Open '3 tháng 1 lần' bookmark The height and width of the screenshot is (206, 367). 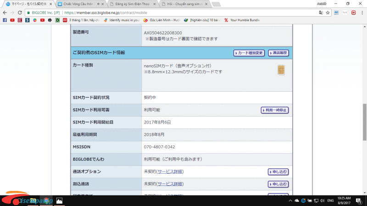82,20
